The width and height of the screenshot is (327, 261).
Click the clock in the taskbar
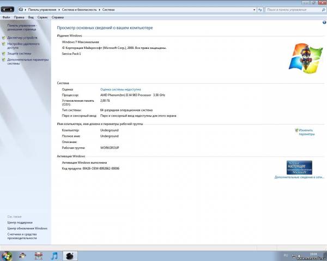click(313, 254)
